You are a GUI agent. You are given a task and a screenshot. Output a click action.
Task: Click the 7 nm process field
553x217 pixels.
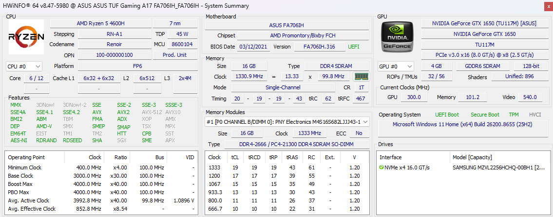[175, 23]
